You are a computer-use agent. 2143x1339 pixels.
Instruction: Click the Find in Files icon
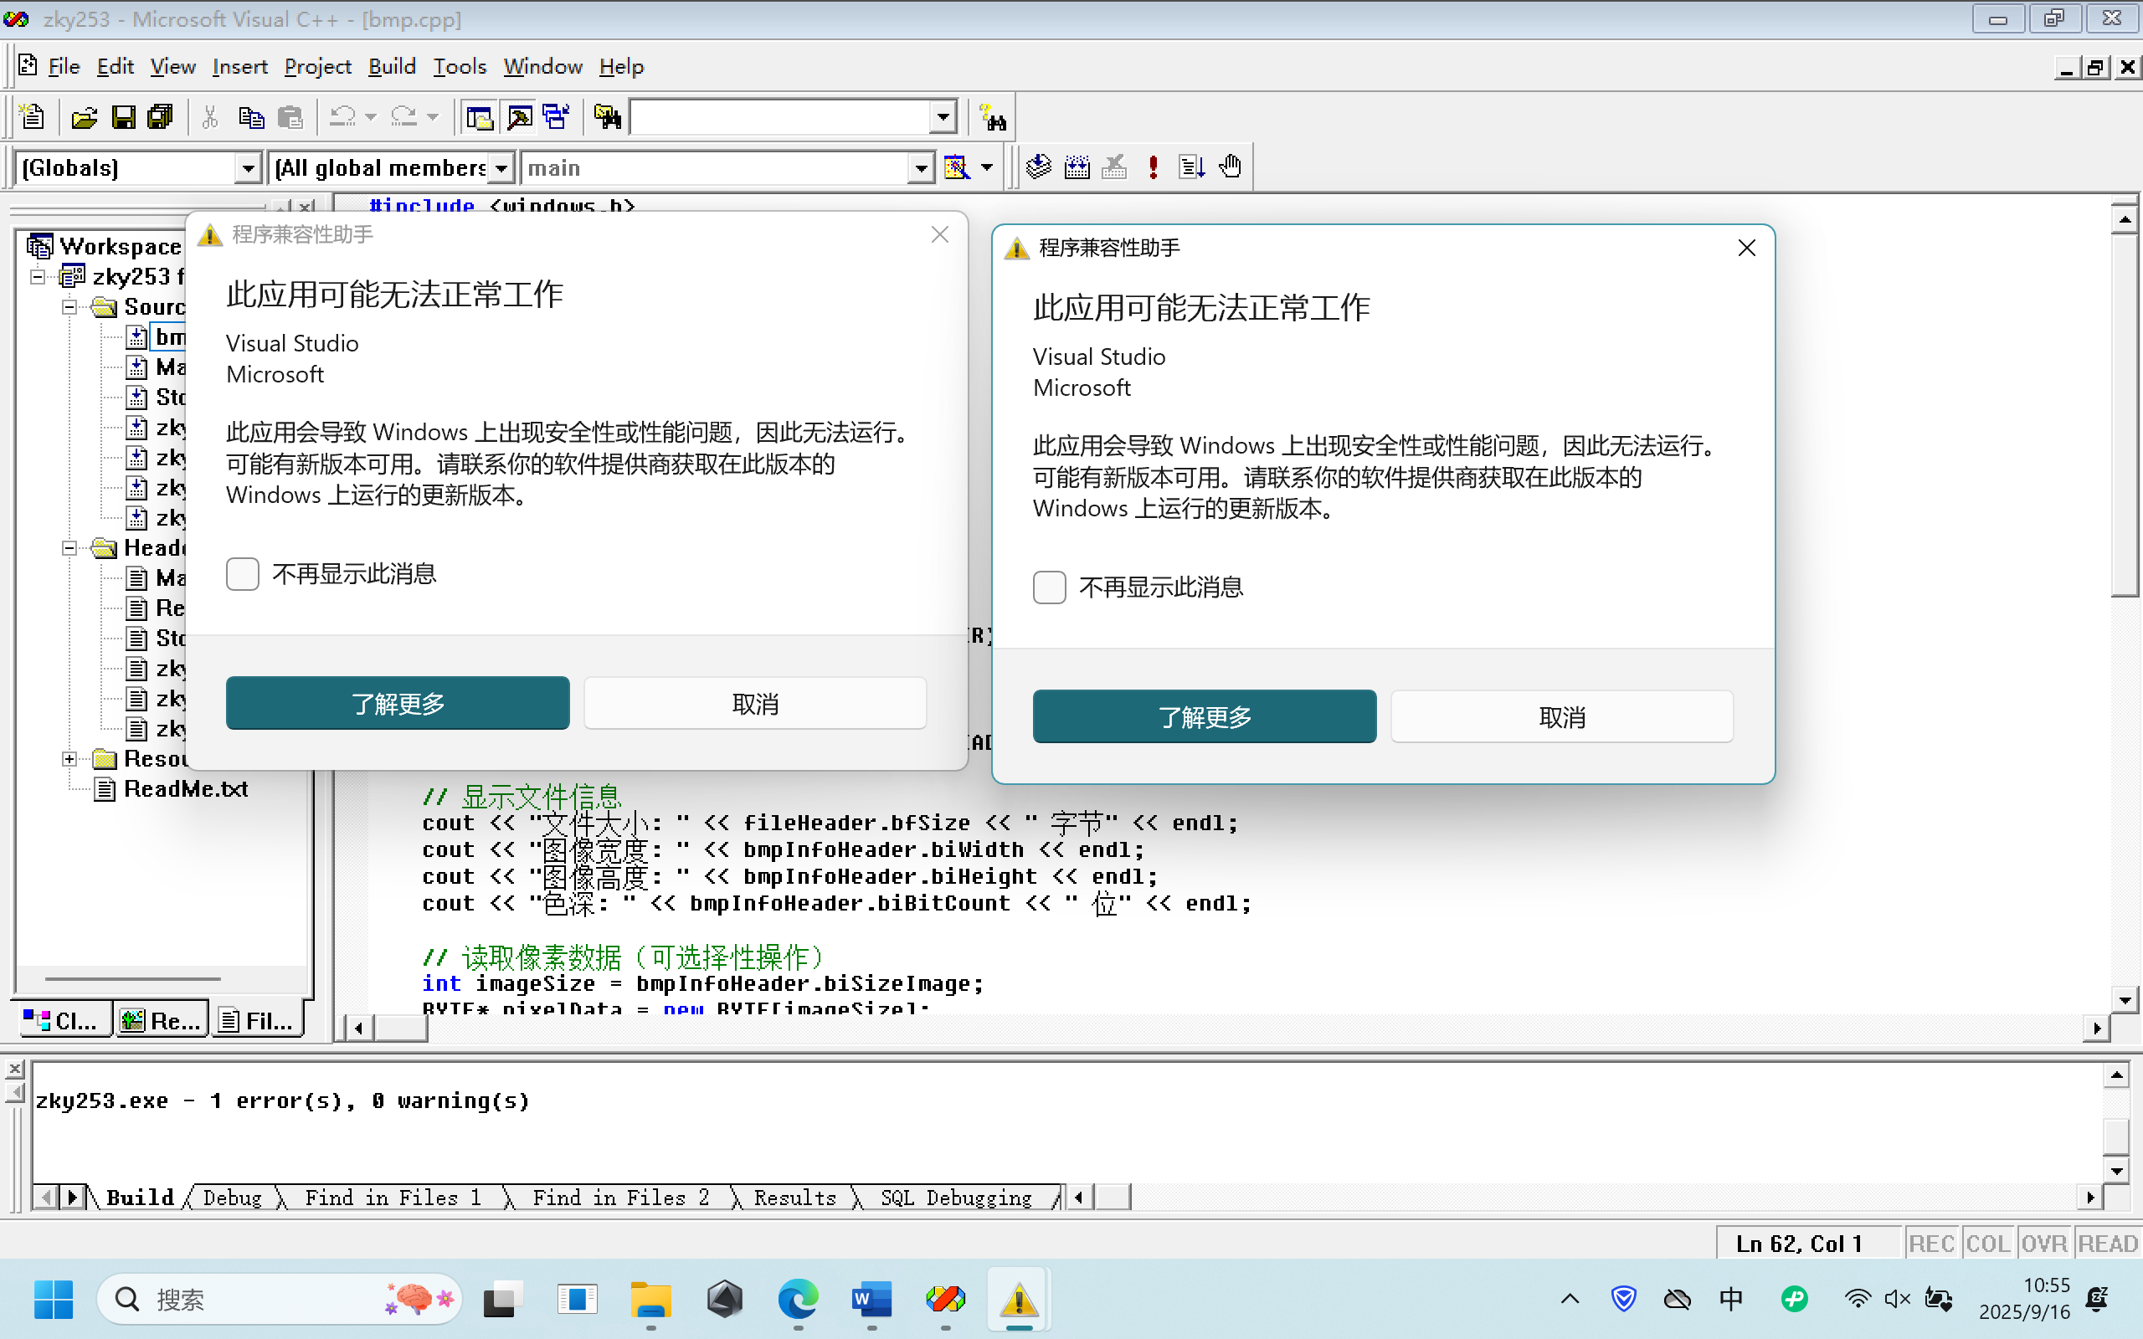pos(608,117)
